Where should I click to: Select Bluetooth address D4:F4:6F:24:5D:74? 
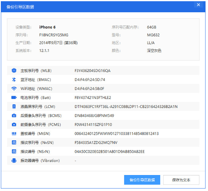pos(90,80)
